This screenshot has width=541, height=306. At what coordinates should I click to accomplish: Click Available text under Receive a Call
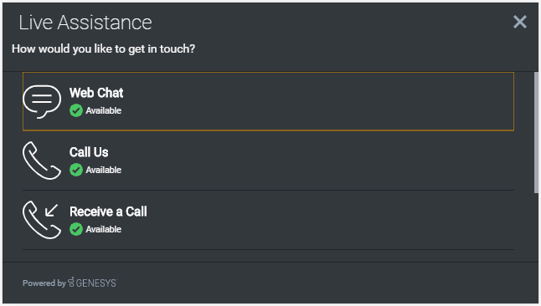pyautogui.click(x=104, y=229)
